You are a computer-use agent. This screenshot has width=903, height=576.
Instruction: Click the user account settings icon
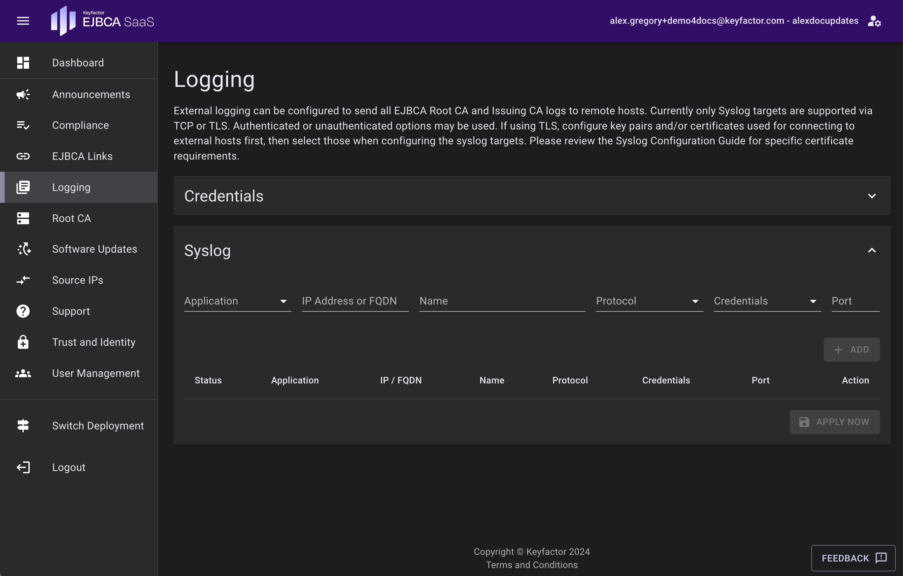click(874, 21)
